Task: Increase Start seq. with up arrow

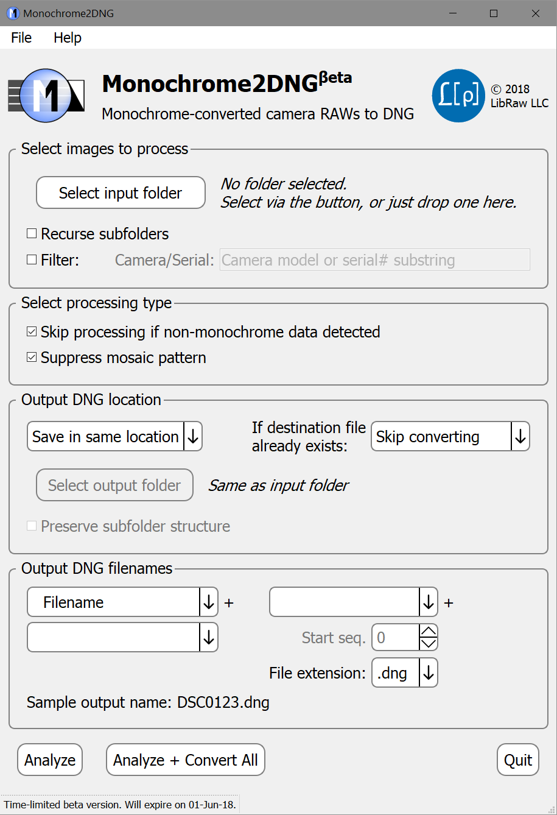Action: [429, 632]
